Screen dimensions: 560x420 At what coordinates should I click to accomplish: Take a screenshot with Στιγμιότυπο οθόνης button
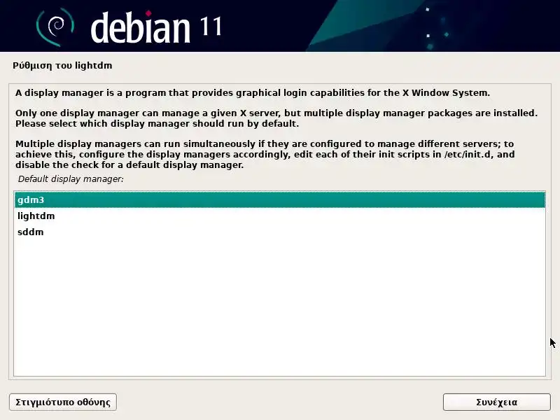(x=63, y=402)
